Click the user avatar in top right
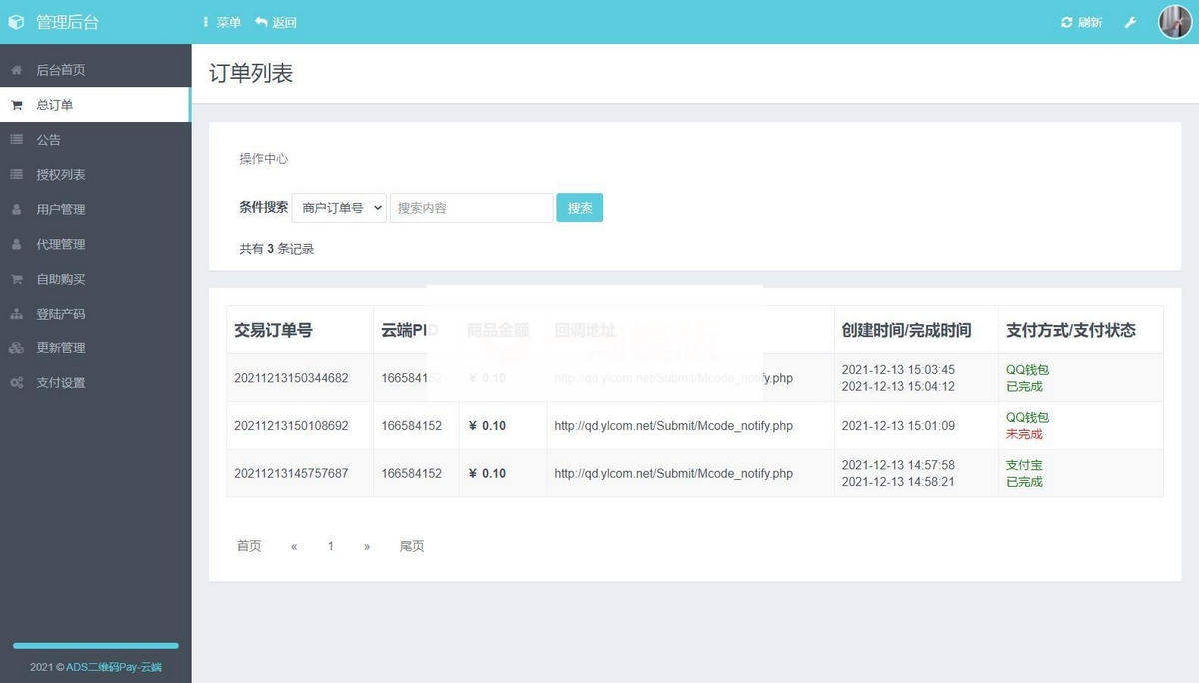 tap(1175, 21)
